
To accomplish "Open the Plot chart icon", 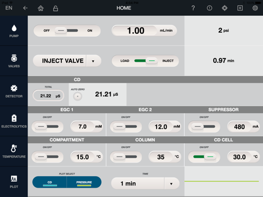I will click(14, 178).
